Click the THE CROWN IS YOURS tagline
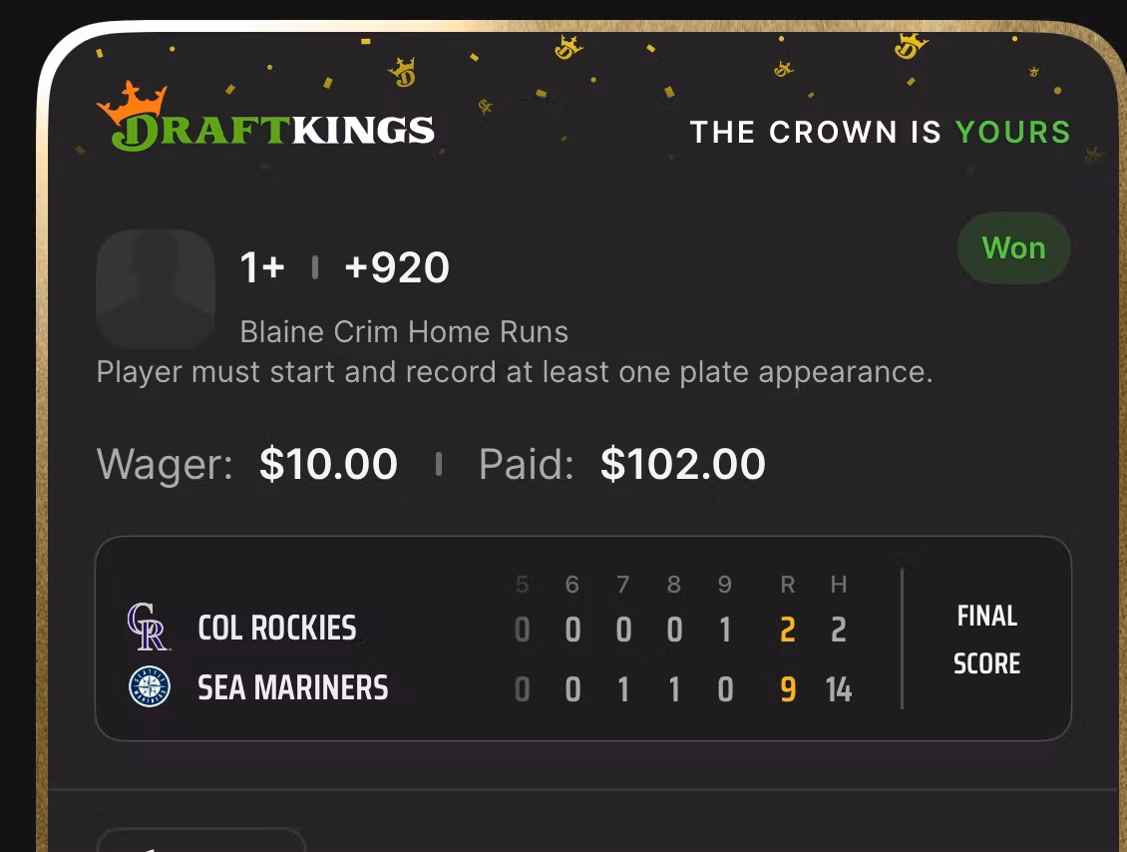Viewport: 1127px width, 852px height. 880,132
